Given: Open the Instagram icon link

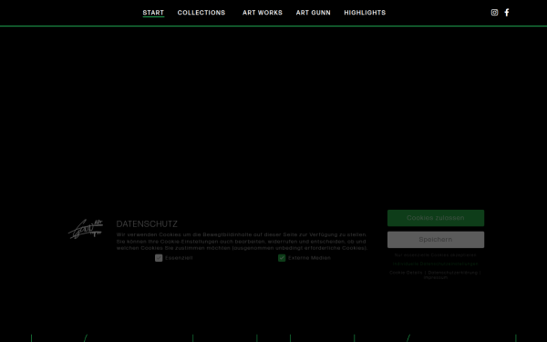Looking at the screenshot, I should (x=494, y=13).
